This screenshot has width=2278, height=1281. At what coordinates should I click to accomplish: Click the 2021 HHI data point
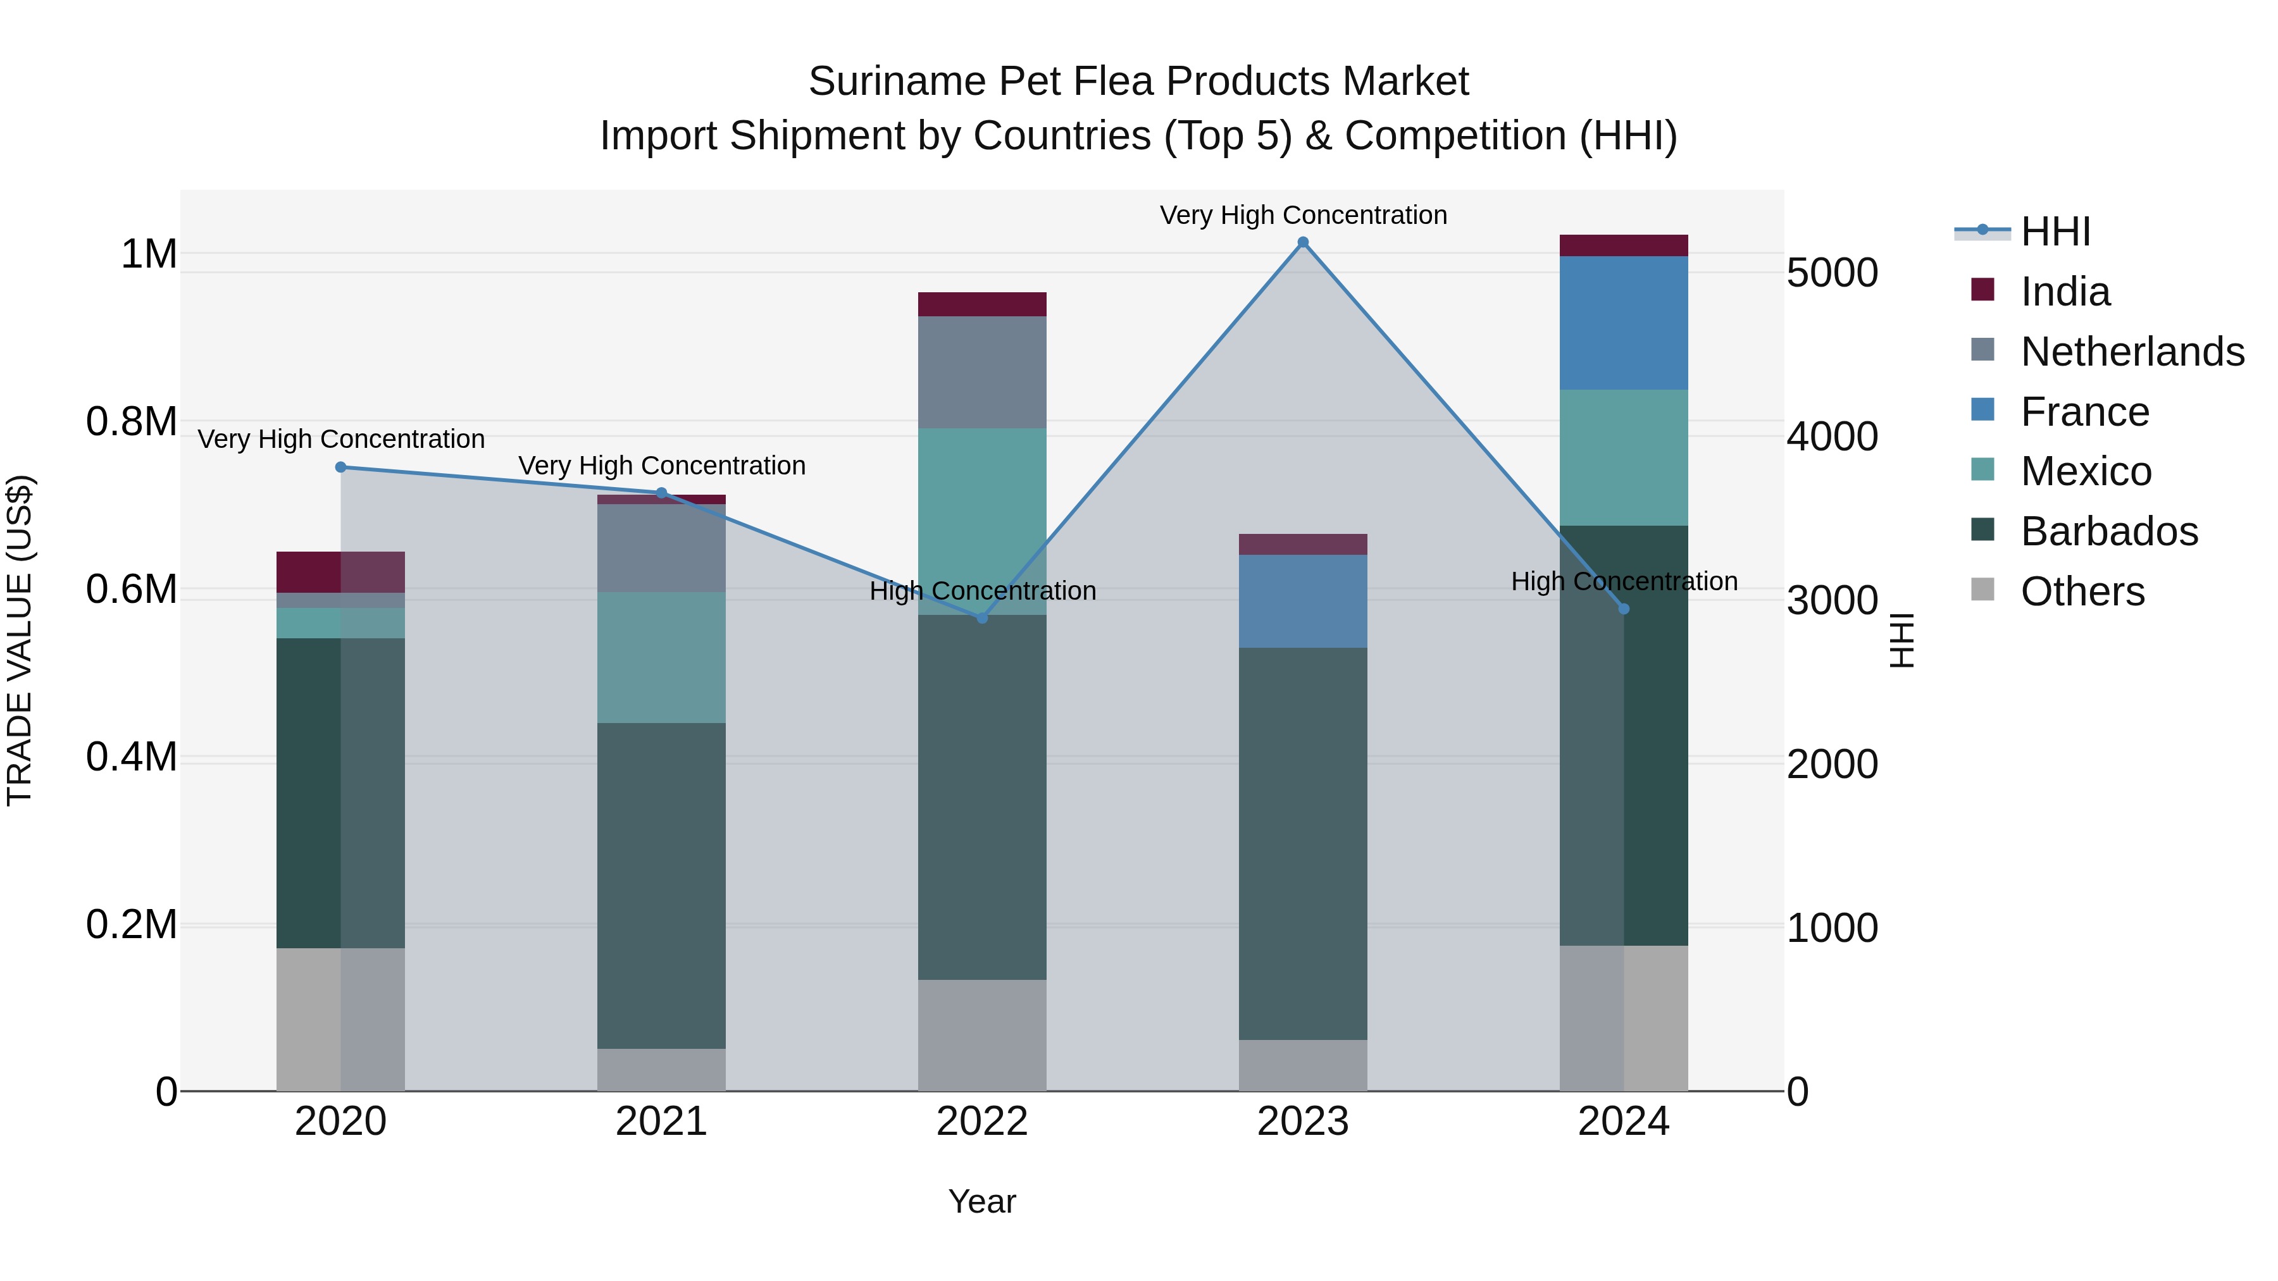pos(661,492)
